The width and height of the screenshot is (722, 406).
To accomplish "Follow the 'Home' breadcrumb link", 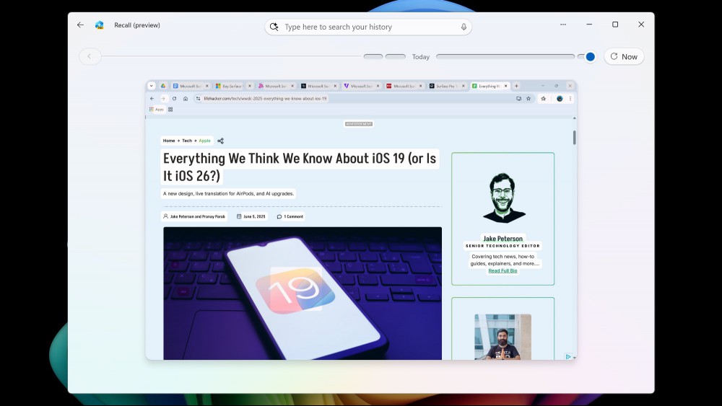I will [169, 141].
